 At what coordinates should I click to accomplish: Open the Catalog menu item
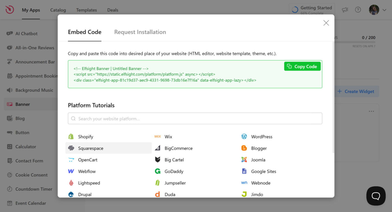click(58, 10)
